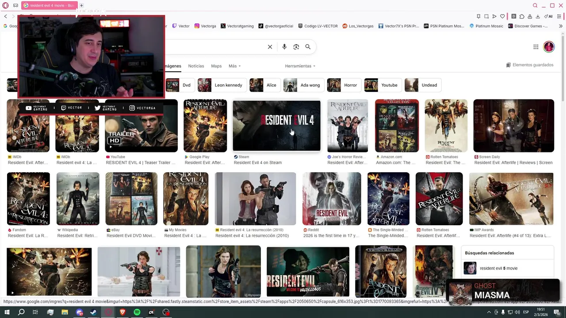The image size is (566, 318).
Task: Open the Google apps grid
Action: point(535,47)
